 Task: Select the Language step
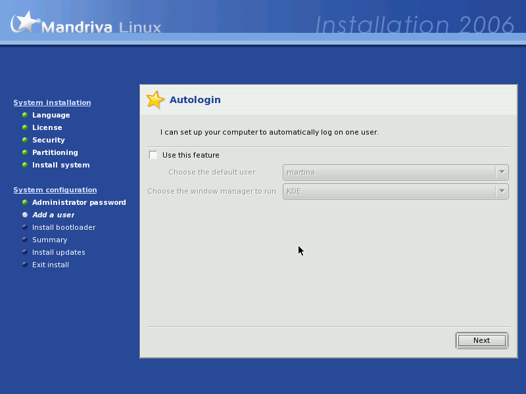51,115
